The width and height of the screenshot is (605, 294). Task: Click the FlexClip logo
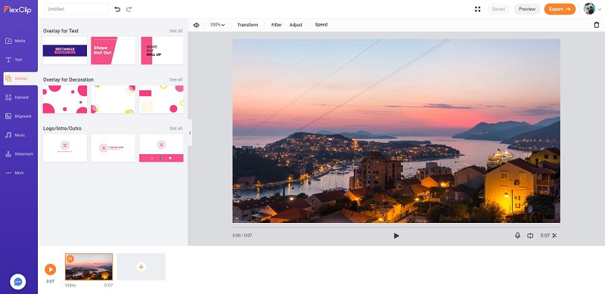pyautogui.click(x=17, y=9)
